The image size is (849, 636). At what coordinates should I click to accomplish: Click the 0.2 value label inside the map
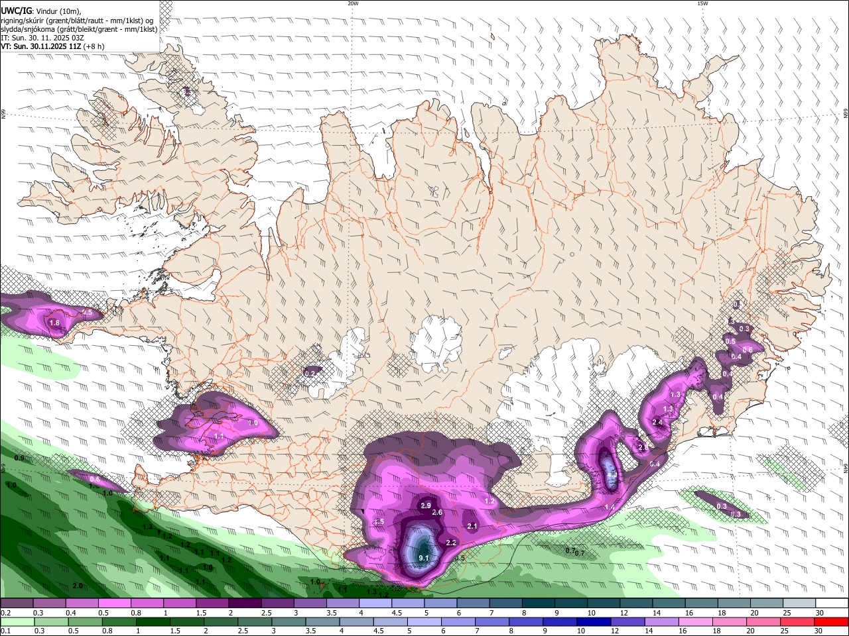pyautogui.click(x=310, y=374)
